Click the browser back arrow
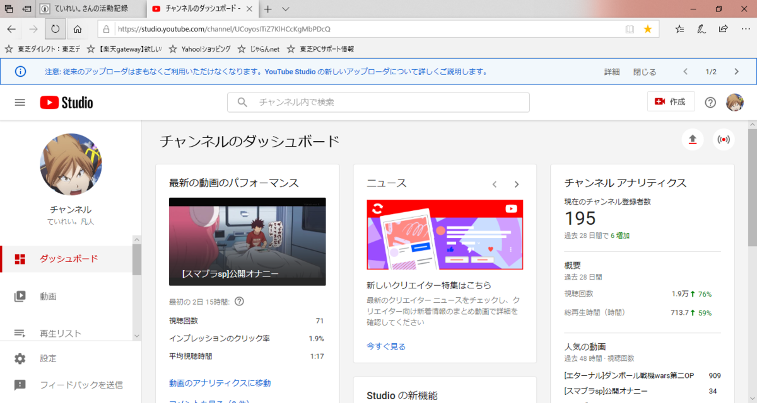Screen dimensions: 757x403 click(11, 29)
